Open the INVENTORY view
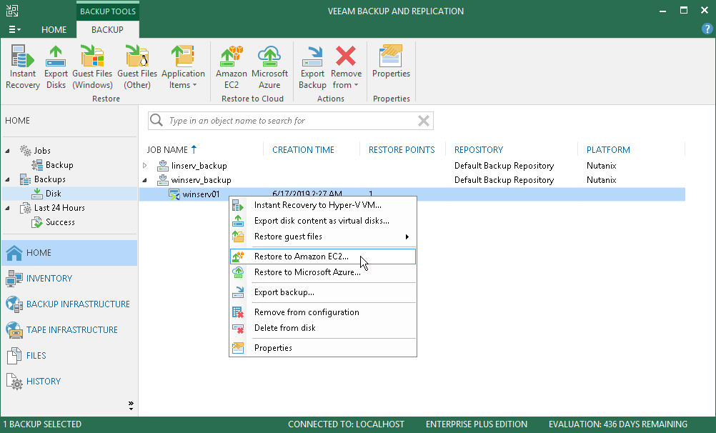Image resolution: width=716 pixels, height=433 pixels. [x=69, y=278]
